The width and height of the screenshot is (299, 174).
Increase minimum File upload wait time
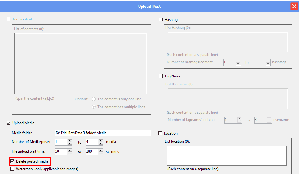click(x=70, y=150)
